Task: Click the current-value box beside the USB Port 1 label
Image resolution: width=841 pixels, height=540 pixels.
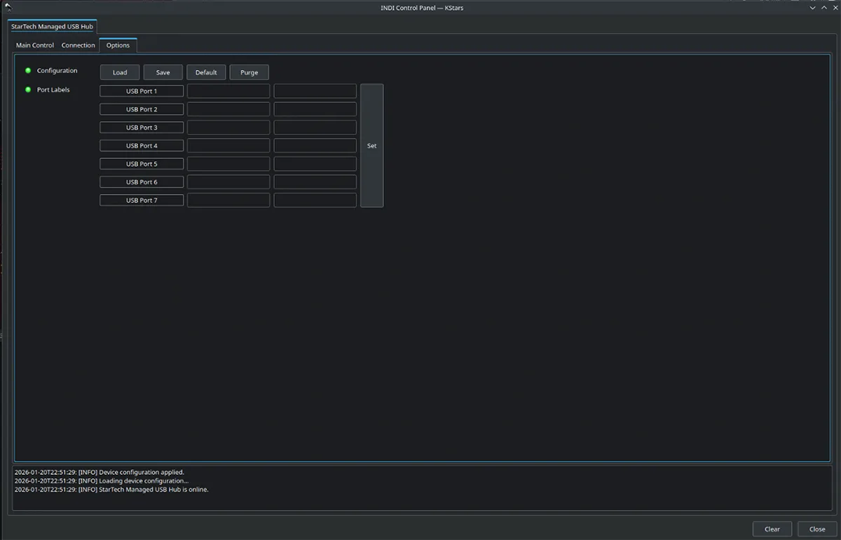Action: pyautogui.click(x=228, y=91)
